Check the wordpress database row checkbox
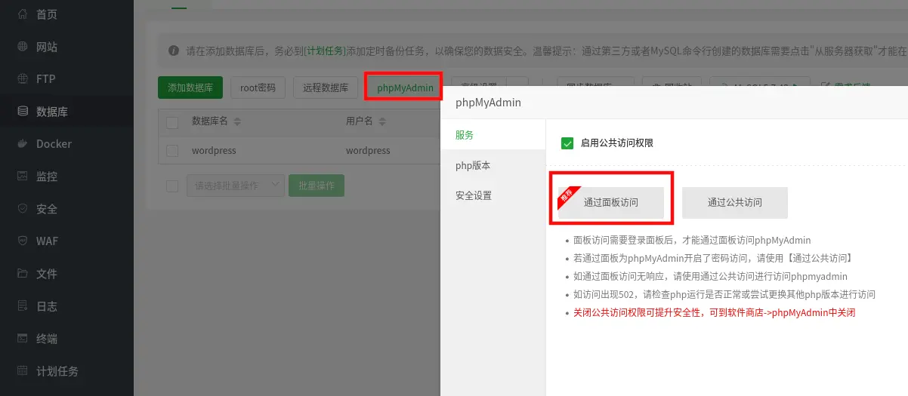908x396 pixels. (172, 151)
